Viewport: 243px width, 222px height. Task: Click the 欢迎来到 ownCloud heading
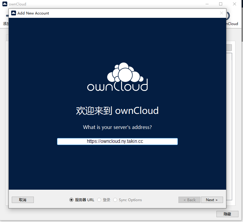coord(117,111)
